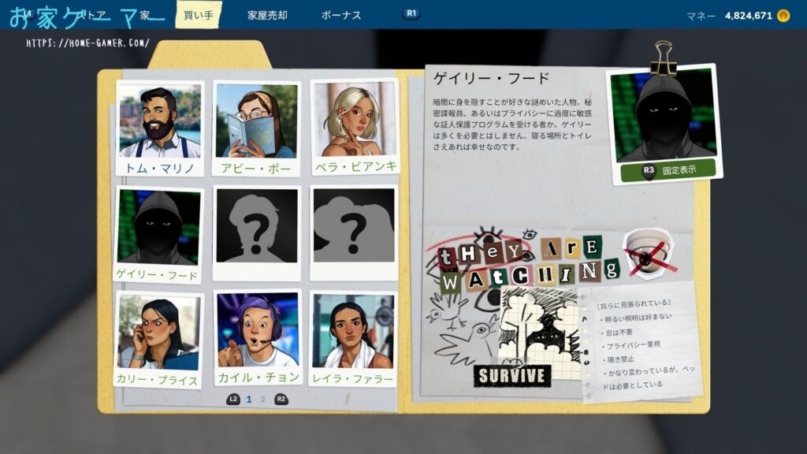Click the note header 奴らに見張られている
The height and width of the screenshot is (454, 807).
(x=634, y=303)
